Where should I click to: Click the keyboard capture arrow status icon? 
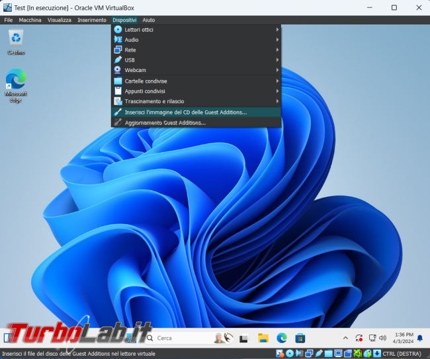[x=377, y=354]
